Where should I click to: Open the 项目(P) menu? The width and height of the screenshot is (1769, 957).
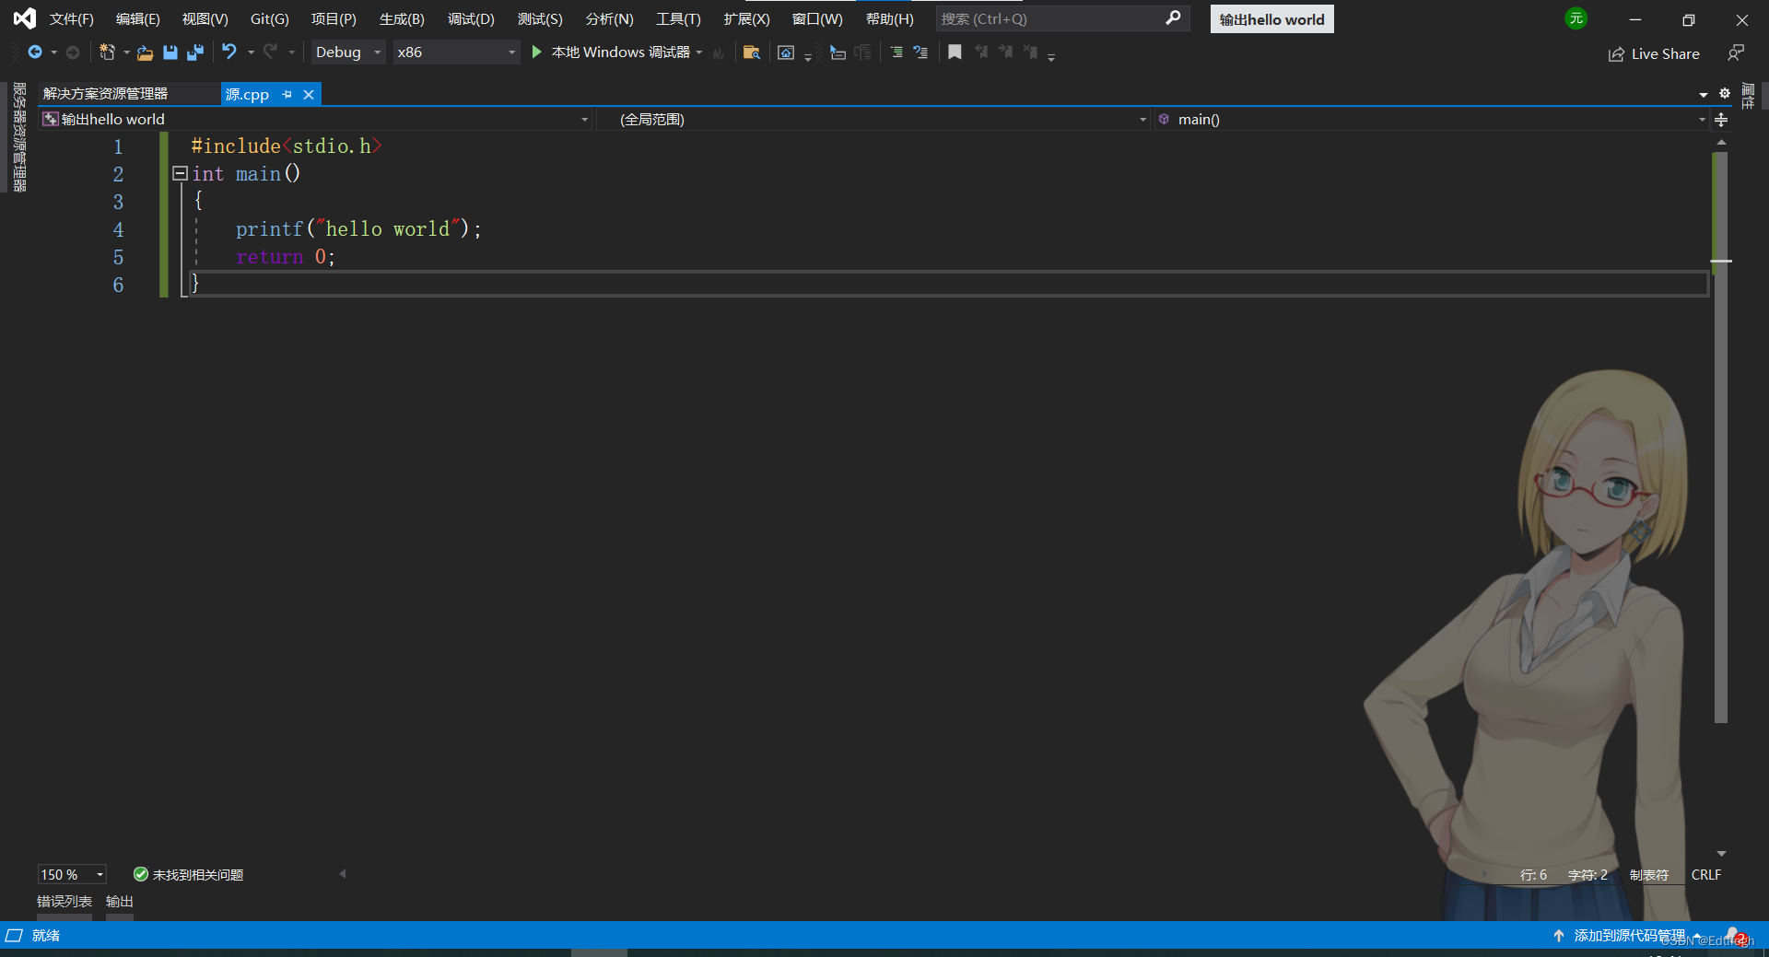pyautogui.click(x=334, y=18)
